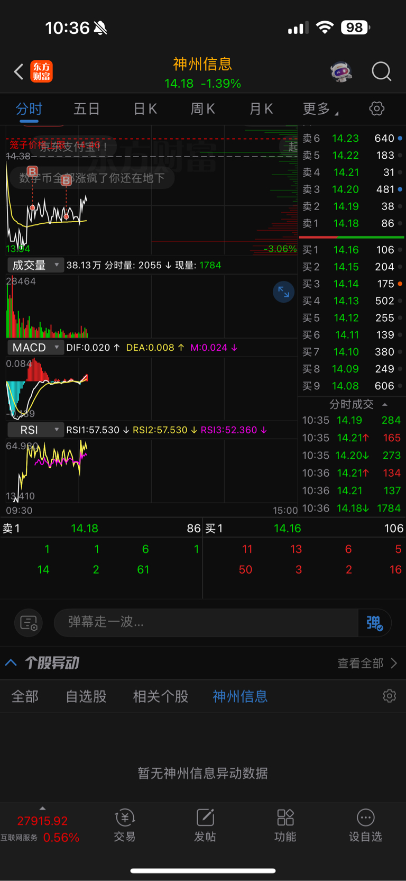
Task: Switch to the 周K tab
Action: (x=203, y=109)
